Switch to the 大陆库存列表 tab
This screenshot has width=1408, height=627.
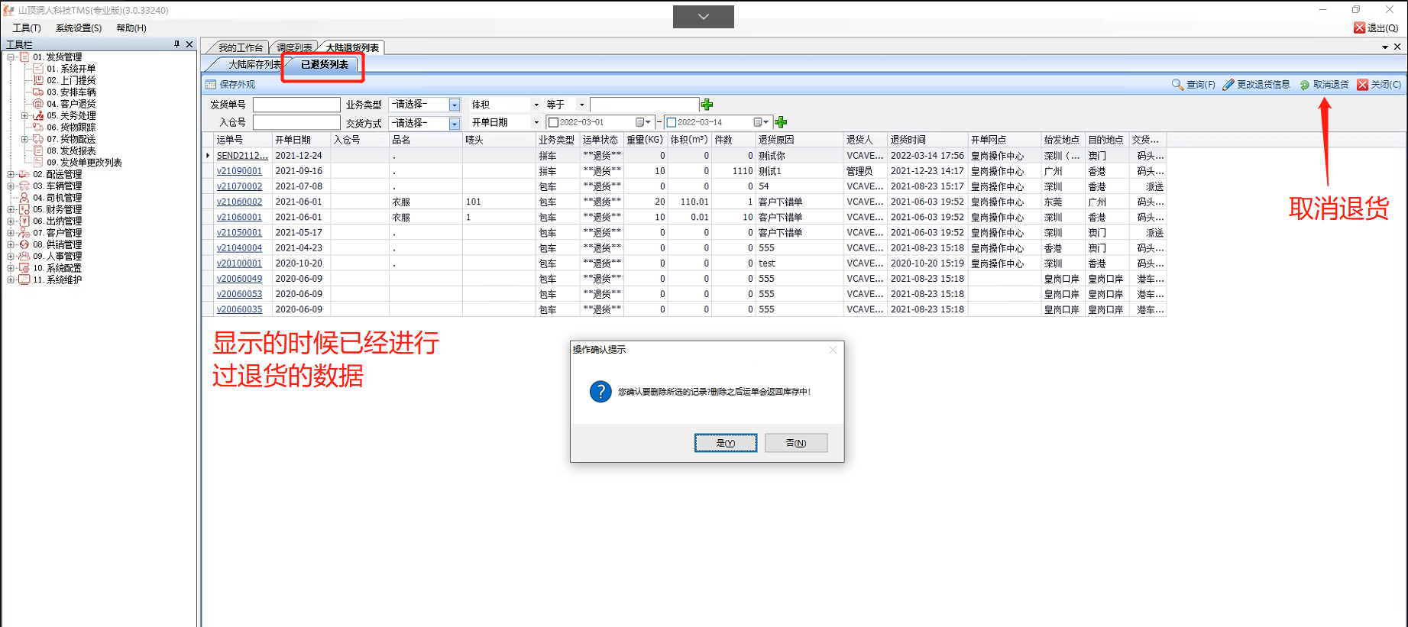[254, 65]
